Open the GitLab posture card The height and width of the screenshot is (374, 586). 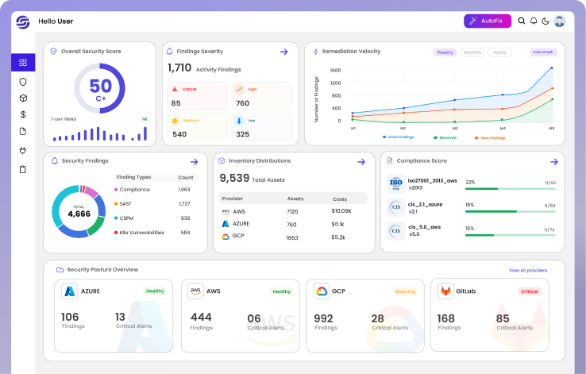[x=490, y=315]
